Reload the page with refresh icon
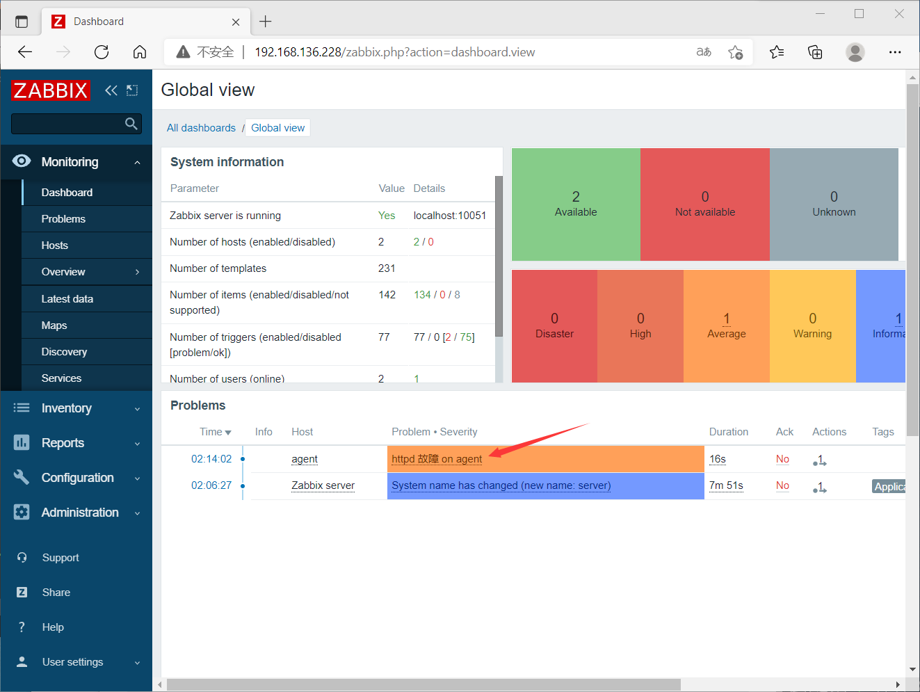 [x=102, y=52]
